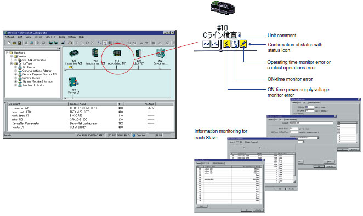
Task: Open the Device menu
Action: tap(38, 37)
